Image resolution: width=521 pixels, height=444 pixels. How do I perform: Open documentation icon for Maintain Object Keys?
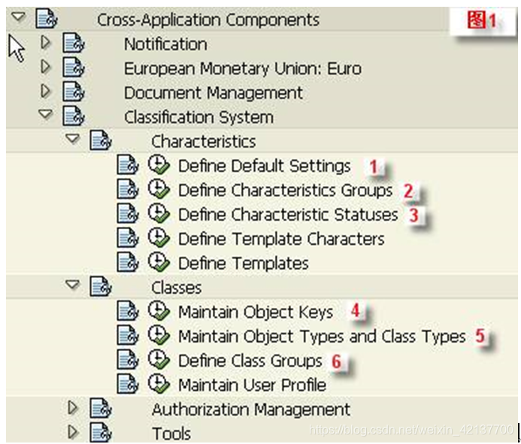[128, 310]
